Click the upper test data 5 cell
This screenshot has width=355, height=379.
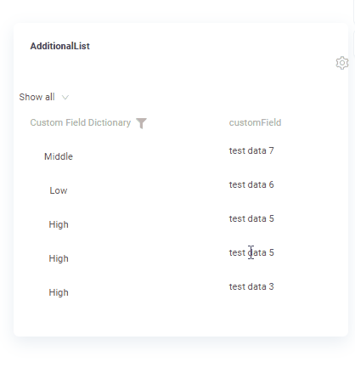pos(251,218)
